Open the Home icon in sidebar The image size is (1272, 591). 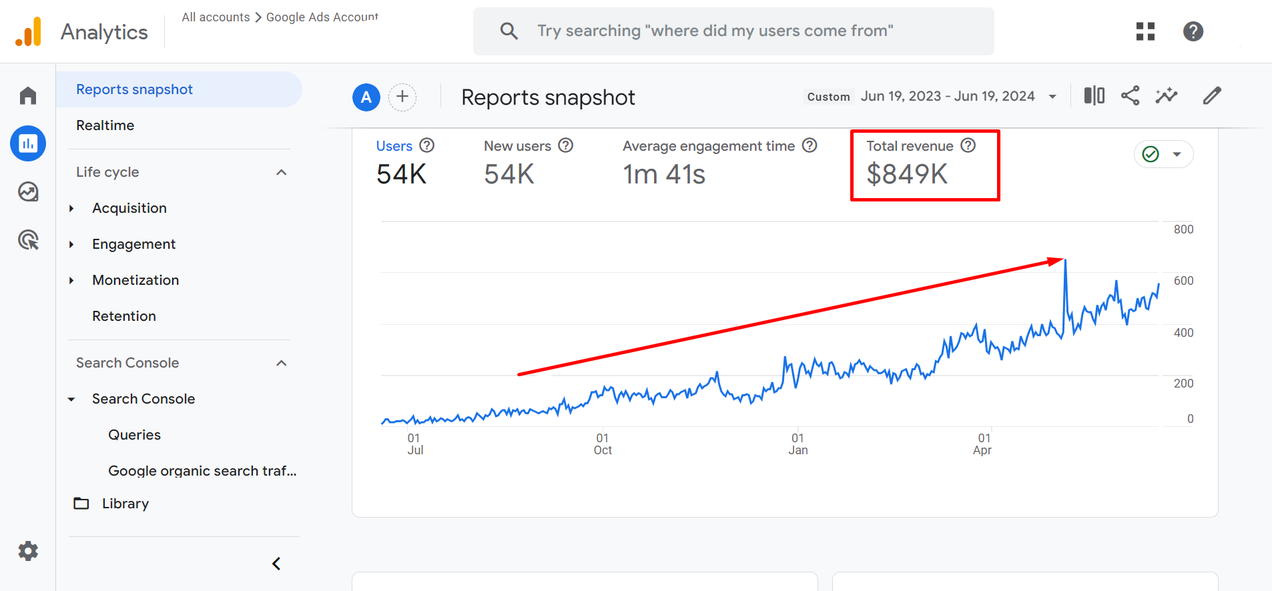pyautogui.click(x=28, y=95)
